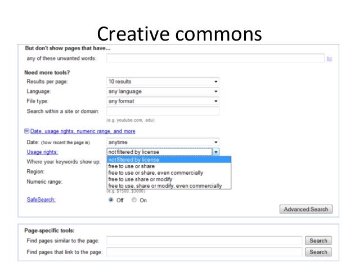Click the Usage rights dropdown arrow
This screenshot has width=359, height=270.
pyautogui.click(x=216, y=152)
